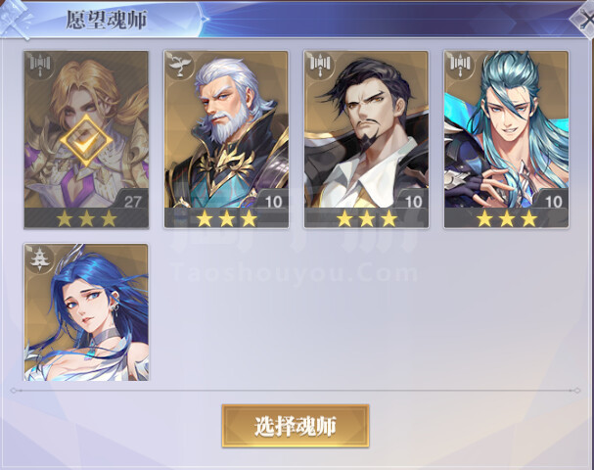The width and height of the screenshot is (594, 470).
Task: Click the level 27 badge on the blonde hero
Action: coord(131,200)
